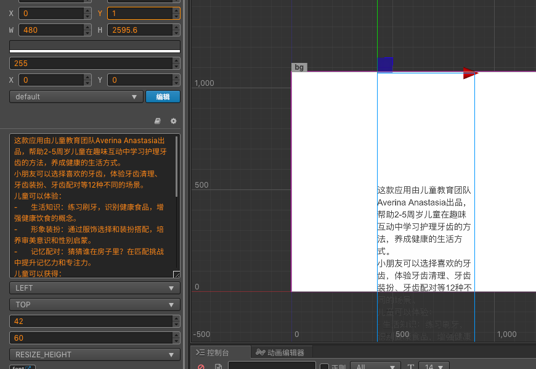Click the skew X field below opacity

click(51, 80)
